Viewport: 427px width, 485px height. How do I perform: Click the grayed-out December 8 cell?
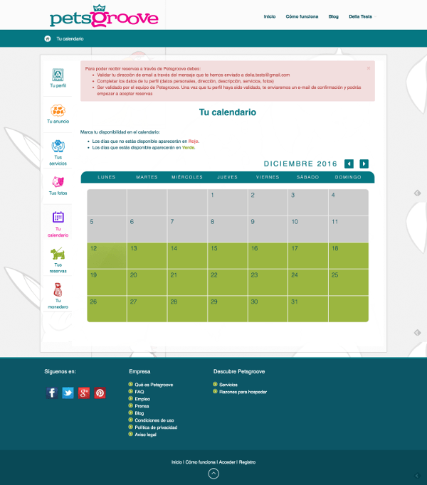(x=228, y=229)
